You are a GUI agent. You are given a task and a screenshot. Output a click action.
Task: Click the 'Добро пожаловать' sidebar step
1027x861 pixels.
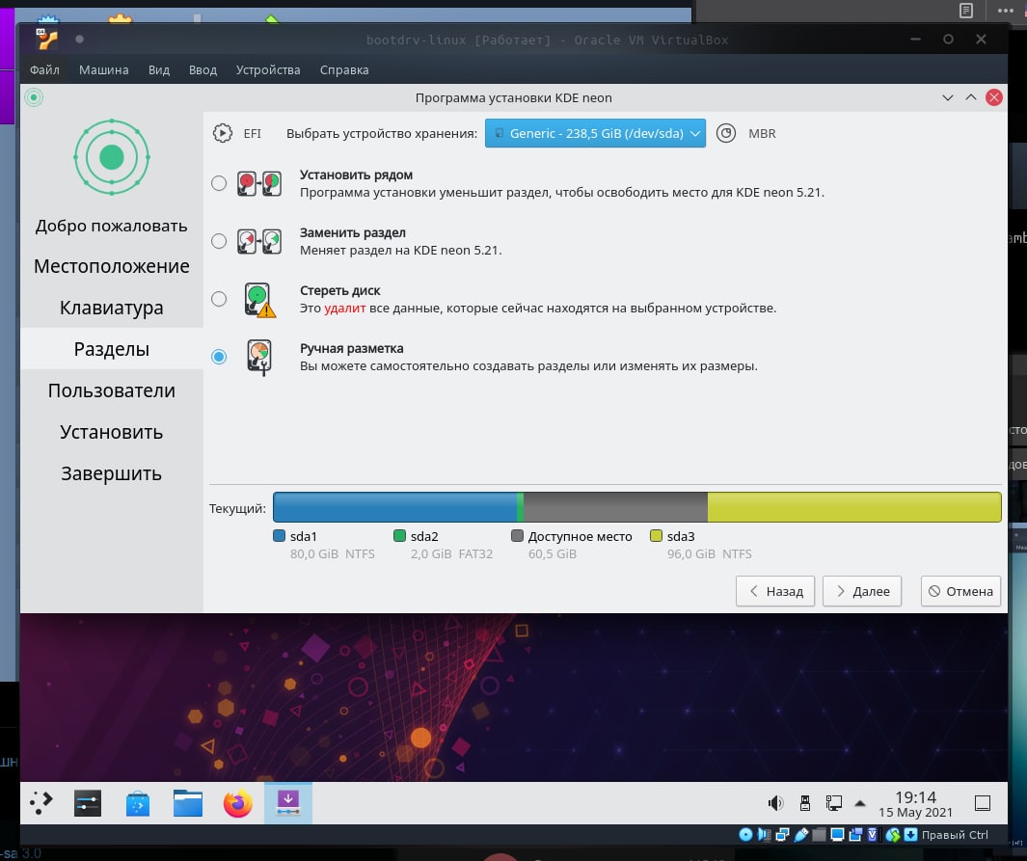[111, 226]
